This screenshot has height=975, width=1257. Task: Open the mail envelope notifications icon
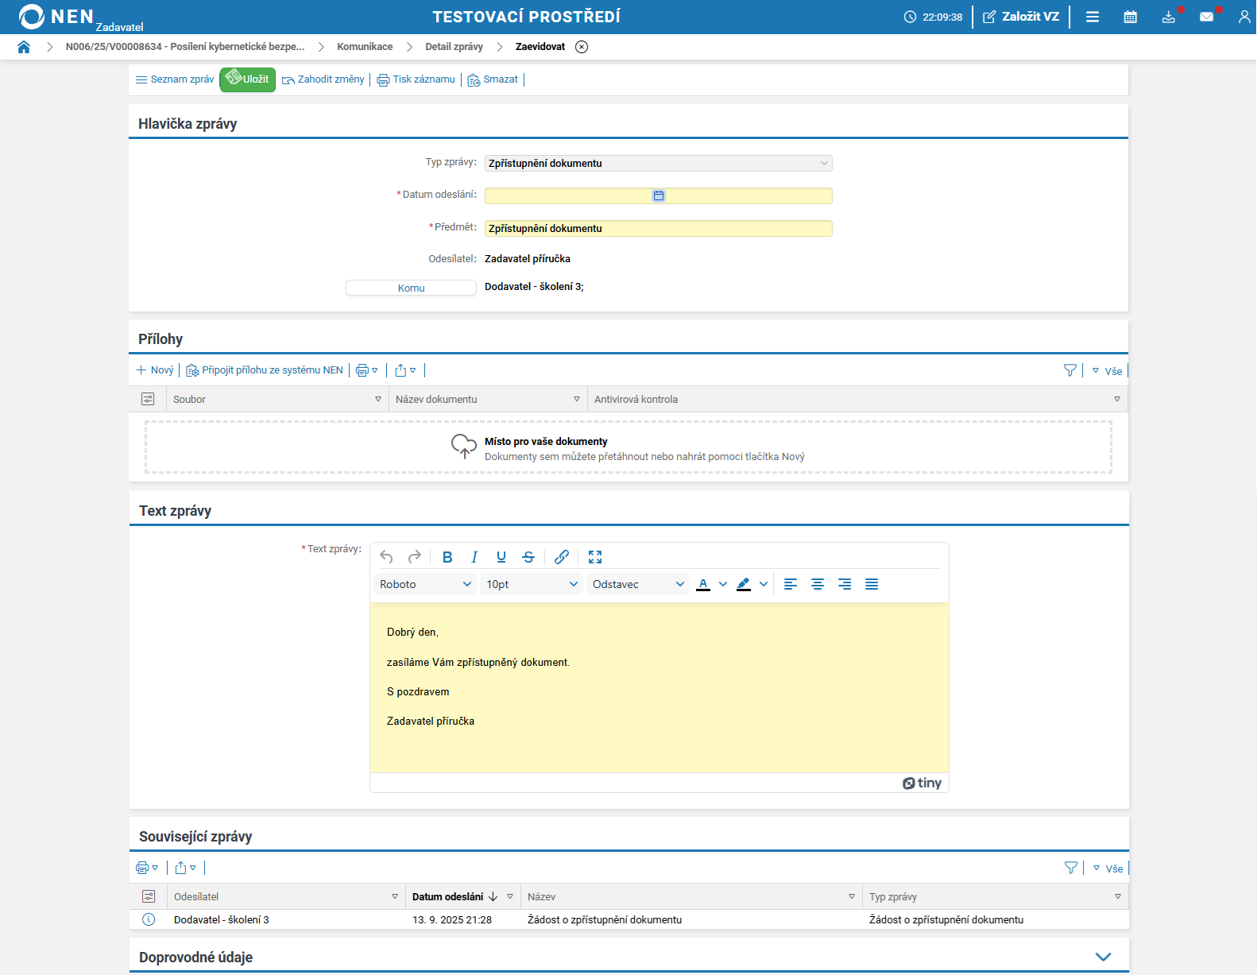tap(1206, 17)
